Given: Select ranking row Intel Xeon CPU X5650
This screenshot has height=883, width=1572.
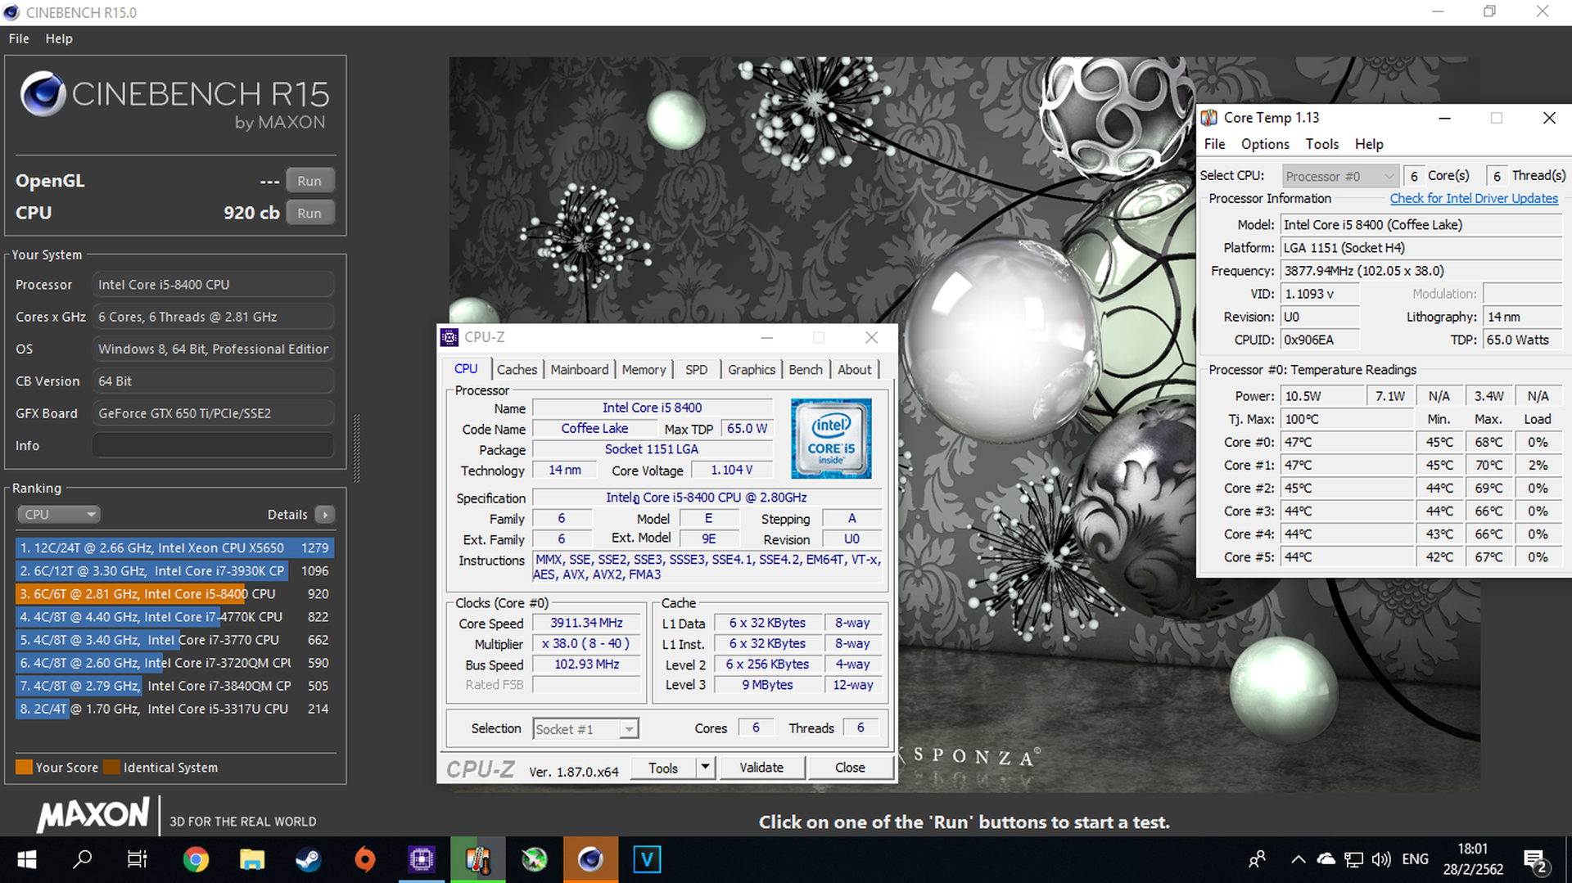Looking at the screenshot, I should [174, 547].
